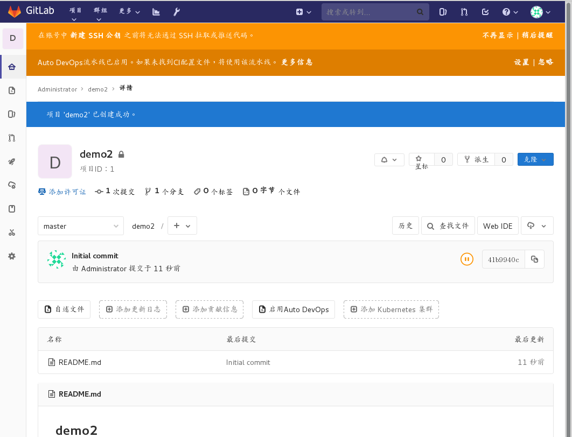Image resolution: width=572 pixels, height=437 pixels.
Task: Open the plus add-file dropdown
Action: [x=182, y=225]
